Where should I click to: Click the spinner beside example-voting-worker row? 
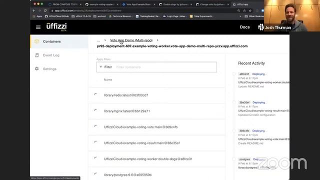click(95, 158)
